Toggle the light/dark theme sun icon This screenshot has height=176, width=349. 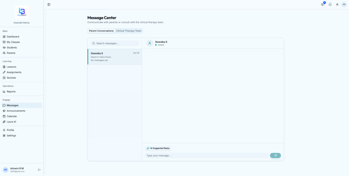click(337, 4)
